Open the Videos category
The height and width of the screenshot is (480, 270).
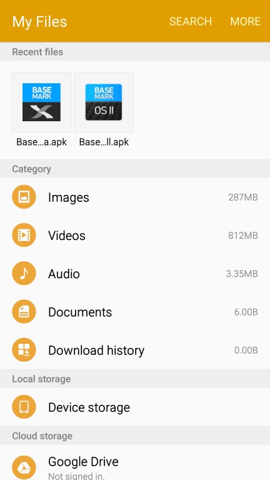(x=135, y=235)
